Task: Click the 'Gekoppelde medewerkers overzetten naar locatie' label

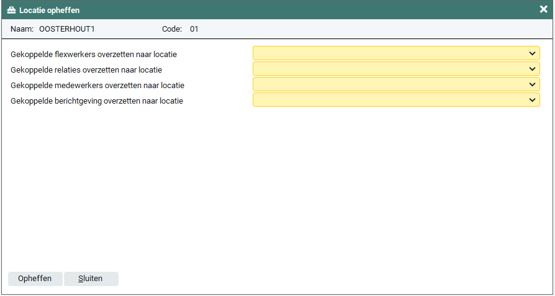Action: coord(97,85)
